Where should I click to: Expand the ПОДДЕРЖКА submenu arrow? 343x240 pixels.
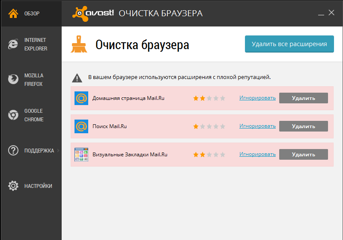pos(58,151)
